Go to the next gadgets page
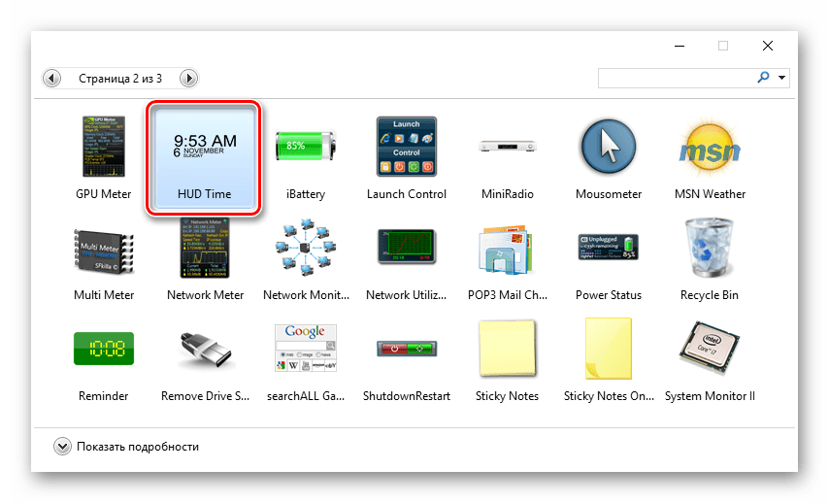829x503 pixels. tap(189, 78)
